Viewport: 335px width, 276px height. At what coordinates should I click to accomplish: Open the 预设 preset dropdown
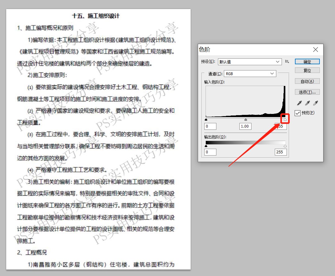click(x=250, y=61)
